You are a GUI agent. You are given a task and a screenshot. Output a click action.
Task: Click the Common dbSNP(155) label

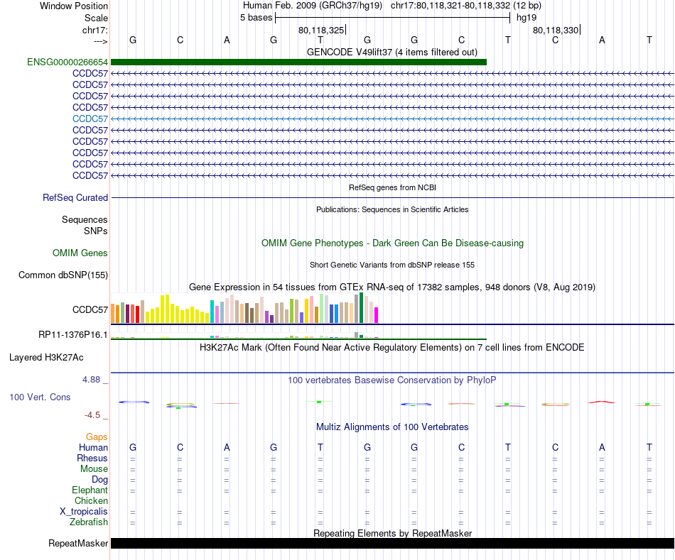63,275
